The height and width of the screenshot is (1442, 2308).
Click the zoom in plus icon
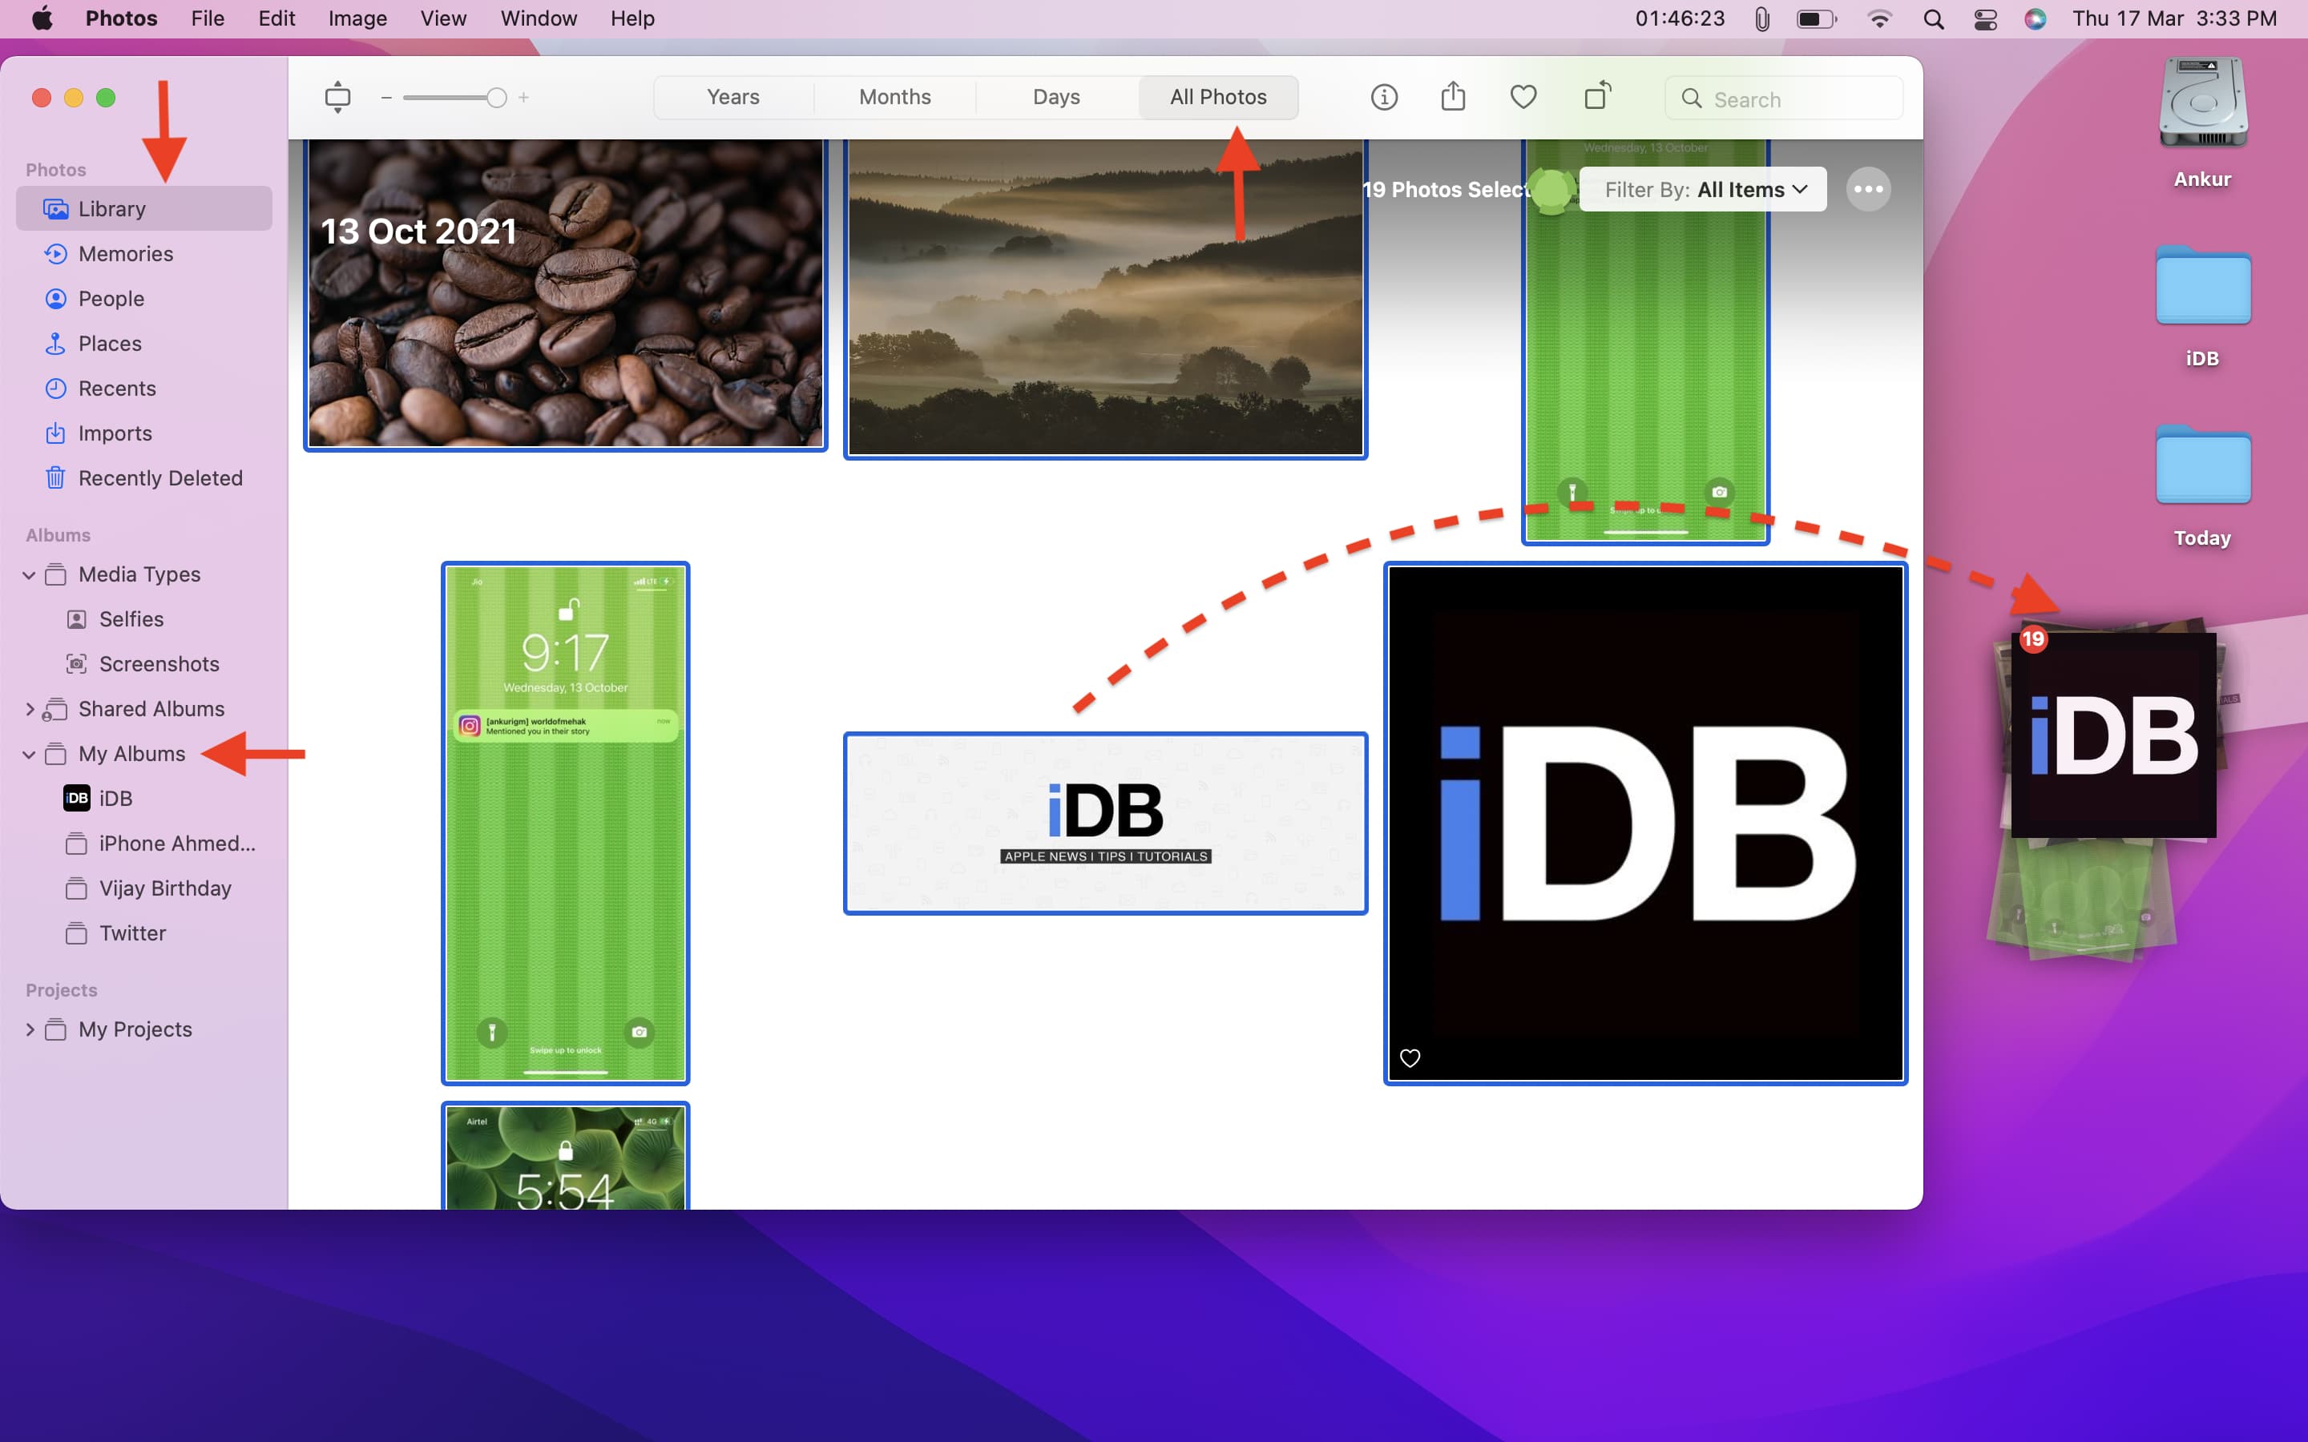click(x=523, y=97)
